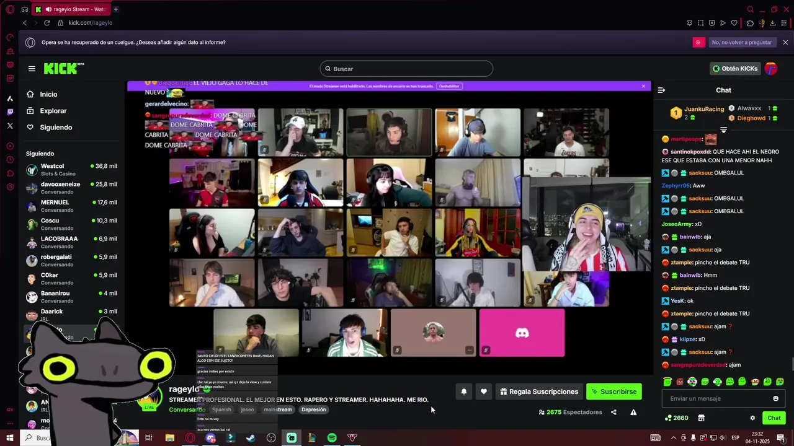The width and height of the screenshot is (794, 446).
Task: Open the Windows notification center
Action: (781, 438)
